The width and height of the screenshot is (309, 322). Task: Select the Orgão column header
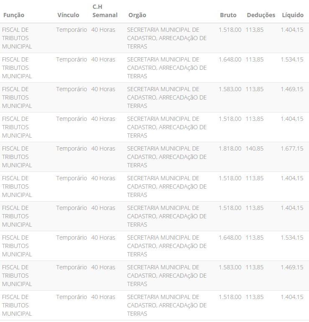click(137, 15)
